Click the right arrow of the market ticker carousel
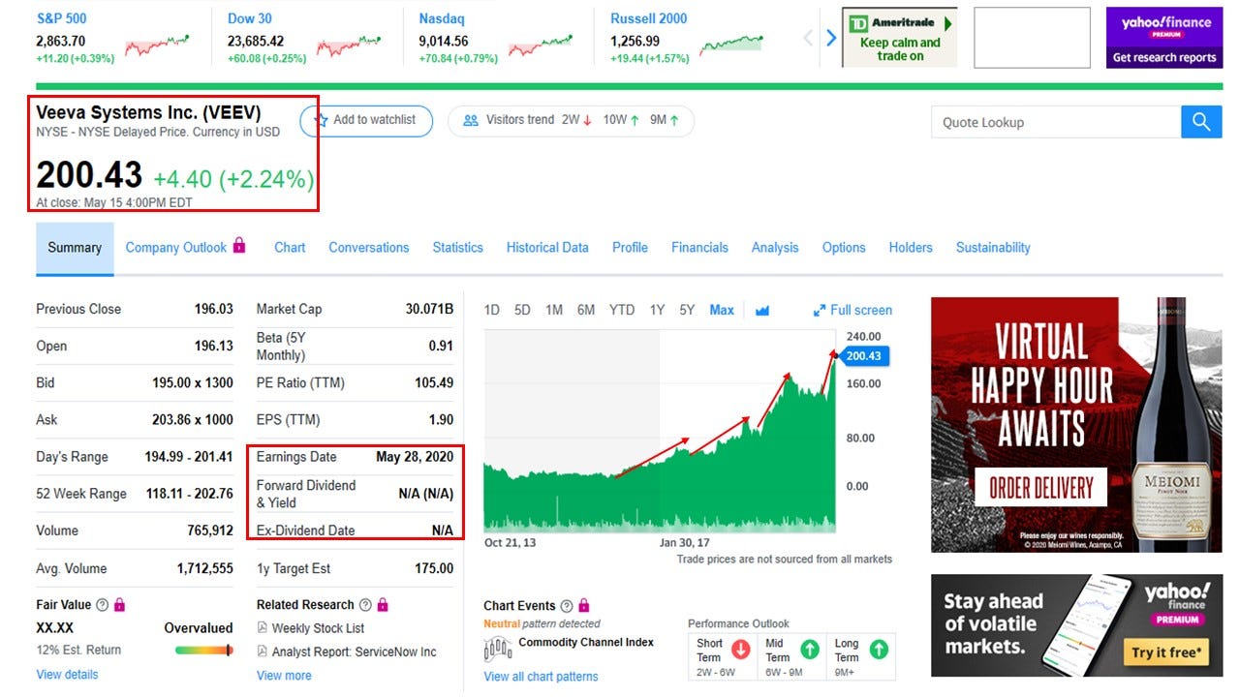Viewport: 1240px width, 697px height. [830, 38]
